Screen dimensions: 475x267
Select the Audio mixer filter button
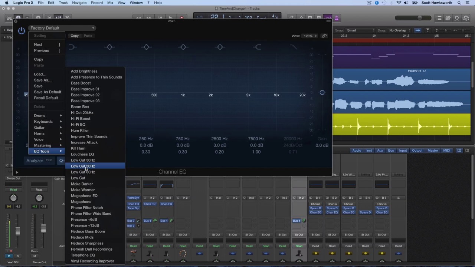(x=357, y=151)
